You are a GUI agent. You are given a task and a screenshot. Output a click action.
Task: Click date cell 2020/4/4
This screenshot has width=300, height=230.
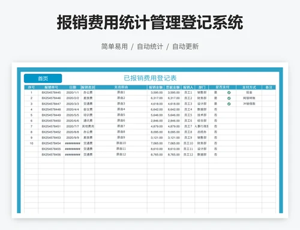(x=73, y=109)
